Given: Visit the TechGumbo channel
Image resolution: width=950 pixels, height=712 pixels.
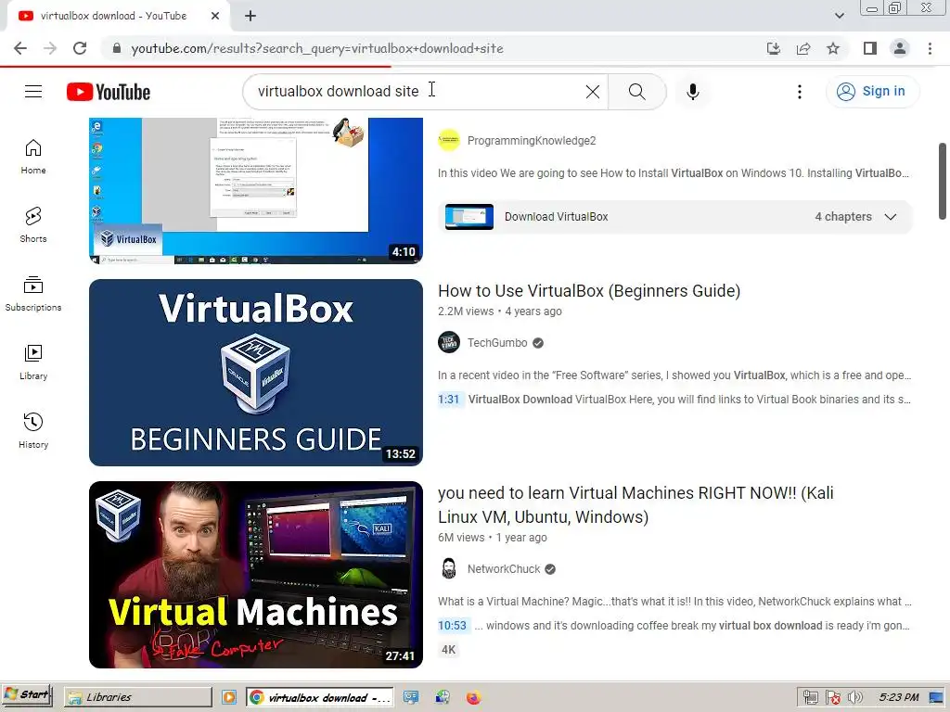Looking at the screenshot, I should pos(497,343).
